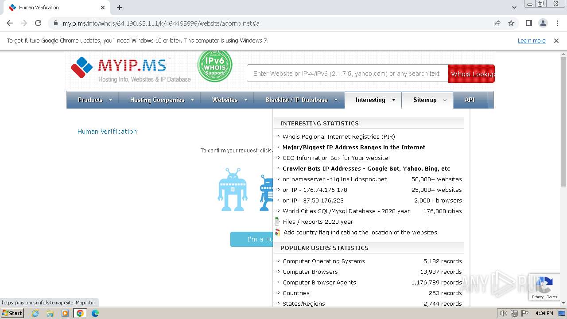Viewport: 567px width, 319px height.
Task: View site information via the lock icon
Action: (55, 23)
